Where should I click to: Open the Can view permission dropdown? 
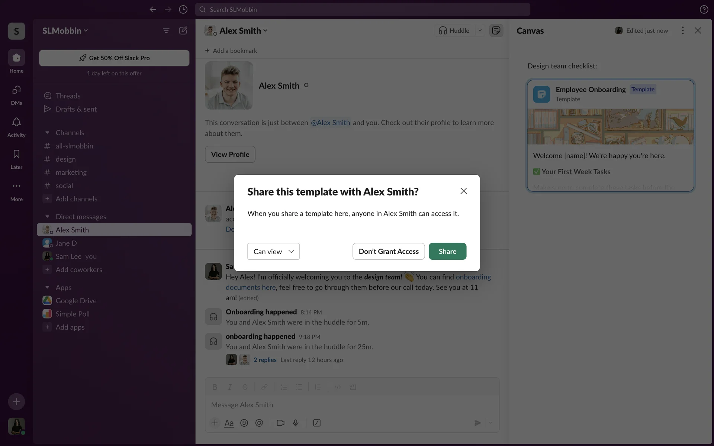[x=273, y=251]
